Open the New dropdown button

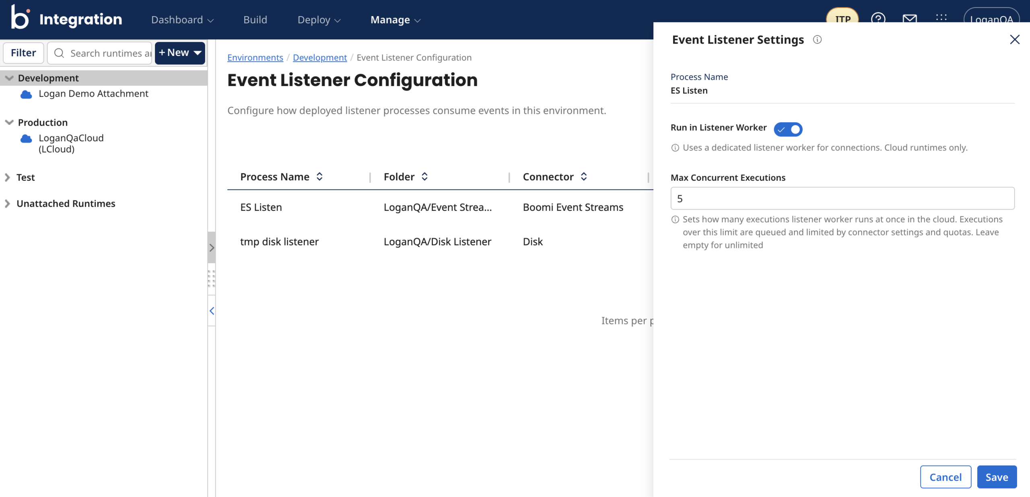tap(180, 53)
